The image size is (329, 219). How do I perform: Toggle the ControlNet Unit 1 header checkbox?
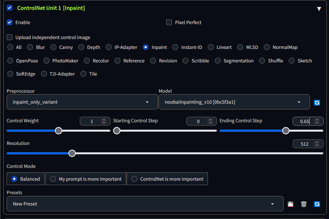click(x=10, y=8)
